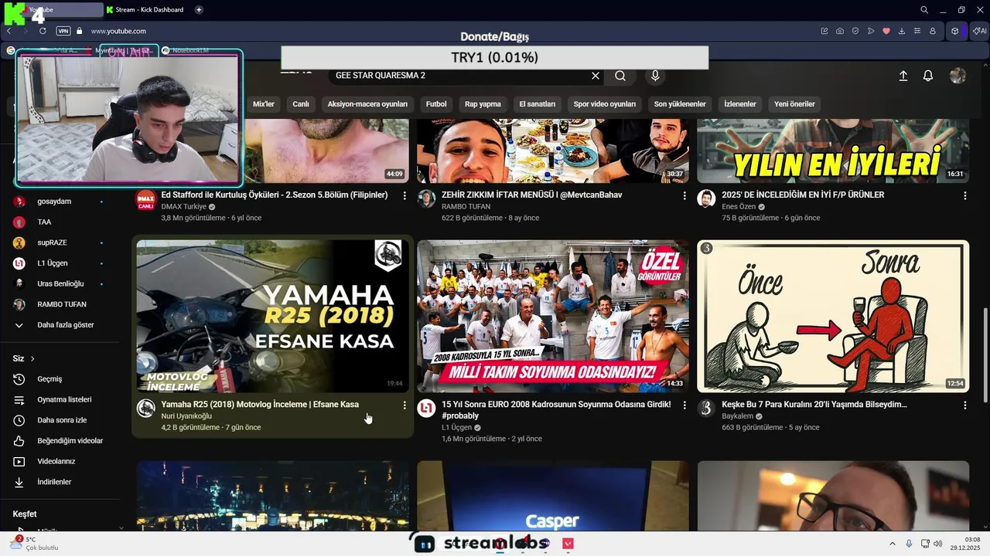Click the RAMBO TUFAN video channel avatar
Viewport: 990px width, 556px height.
pyautogui.click(x=426, y=199)
